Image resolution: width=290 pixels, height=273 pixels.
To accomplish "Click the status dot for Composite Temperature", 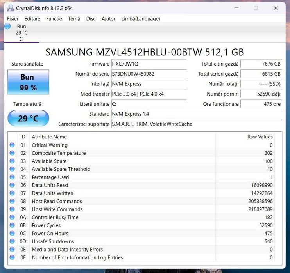I will 12,153.
